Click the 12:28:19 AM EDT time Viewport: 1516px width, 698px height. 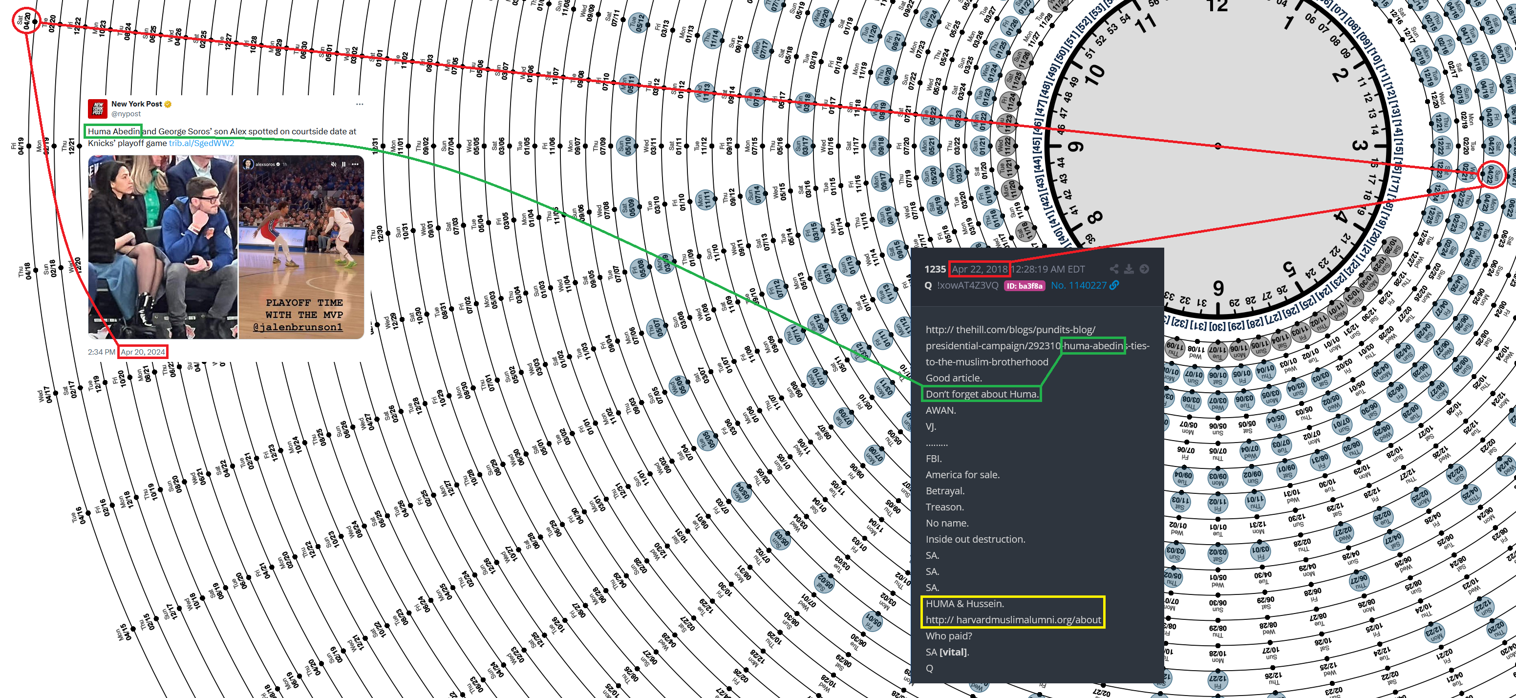[1048, 269]
